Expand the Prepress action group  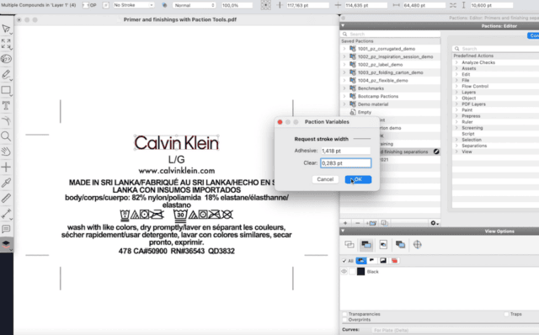456,116
